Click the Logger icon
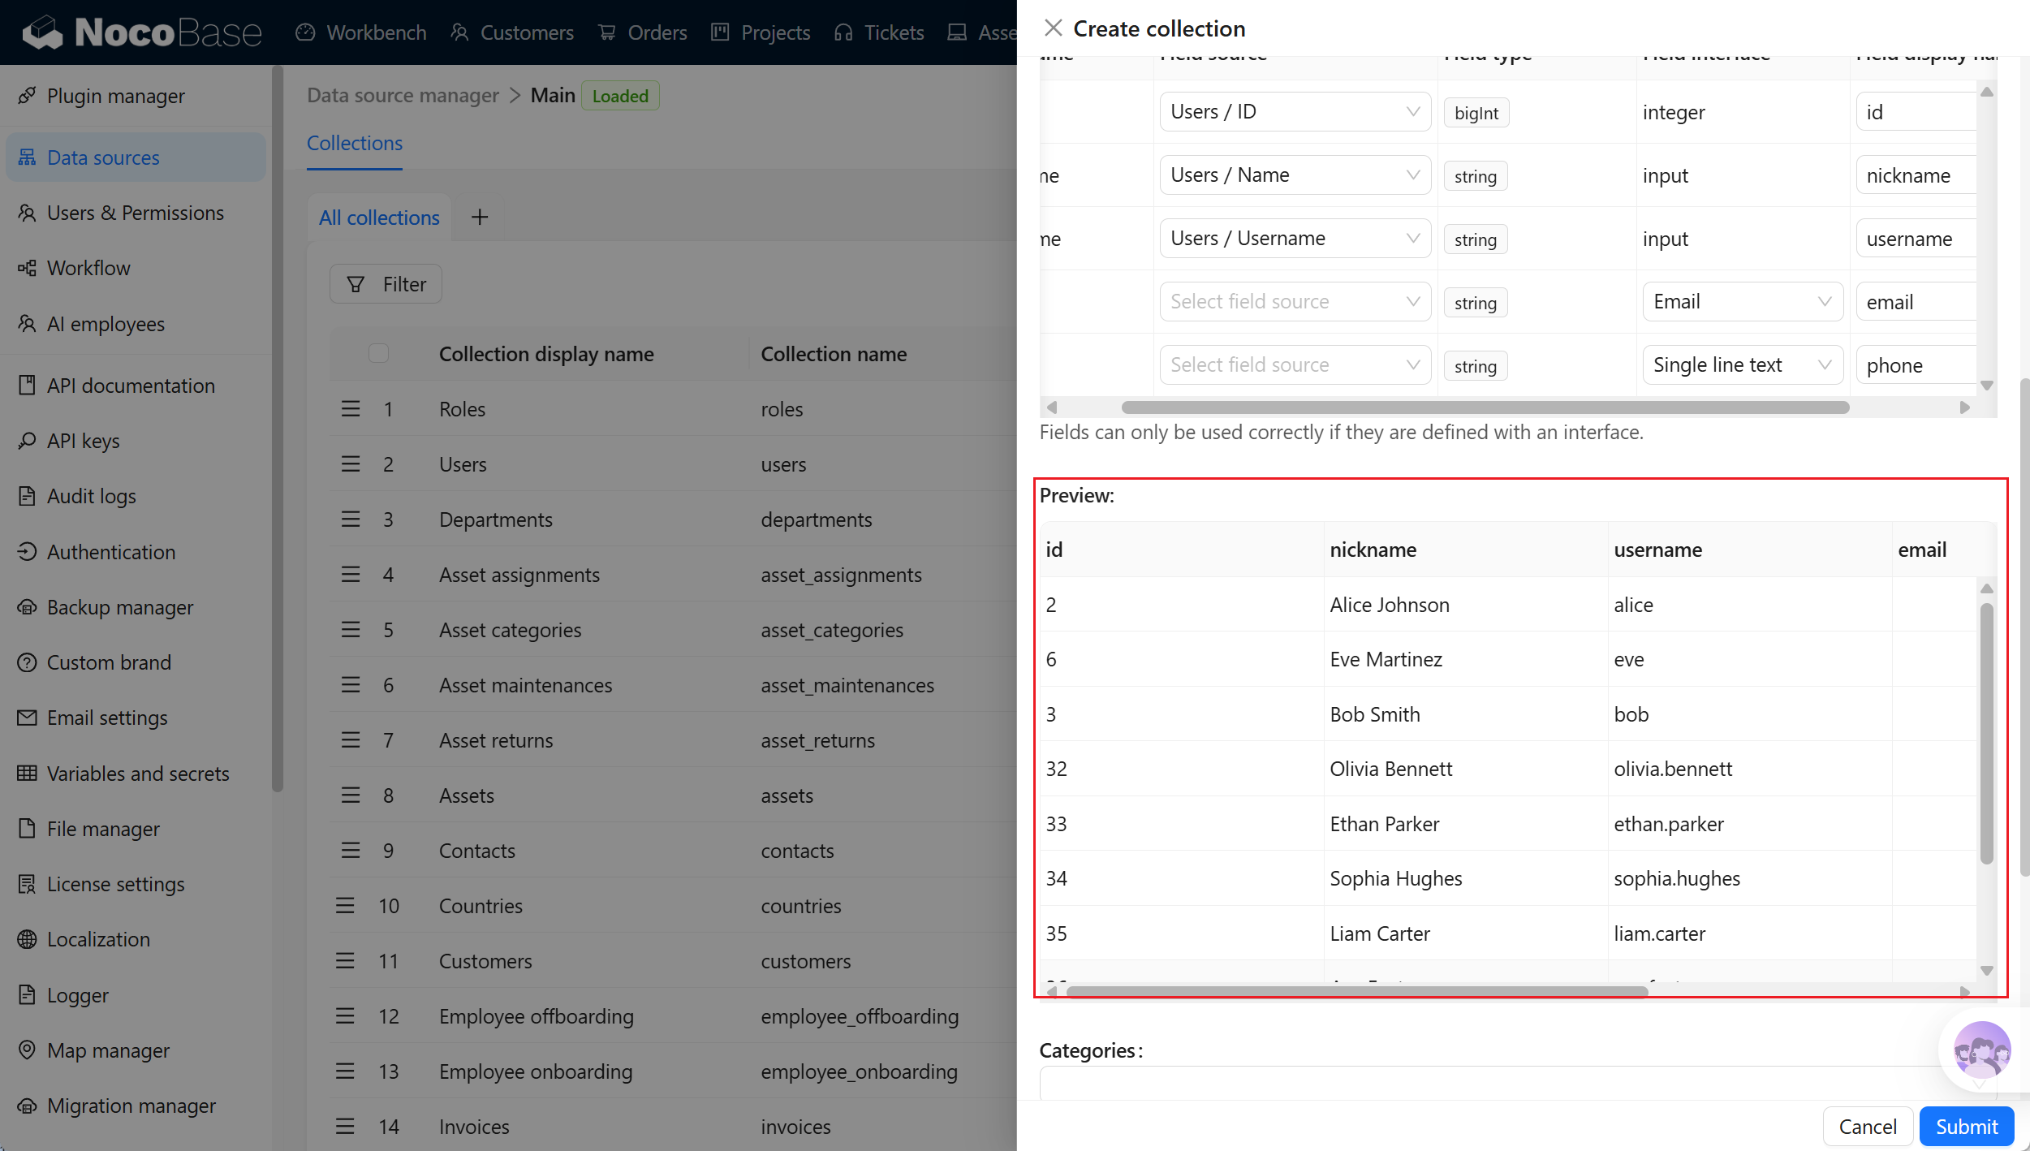 [27, 995]
